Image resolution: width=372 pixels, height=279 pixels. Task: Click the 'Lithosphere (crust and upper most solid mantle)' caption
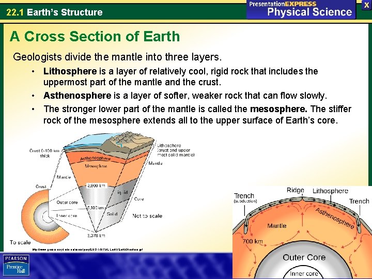(176, 150)
